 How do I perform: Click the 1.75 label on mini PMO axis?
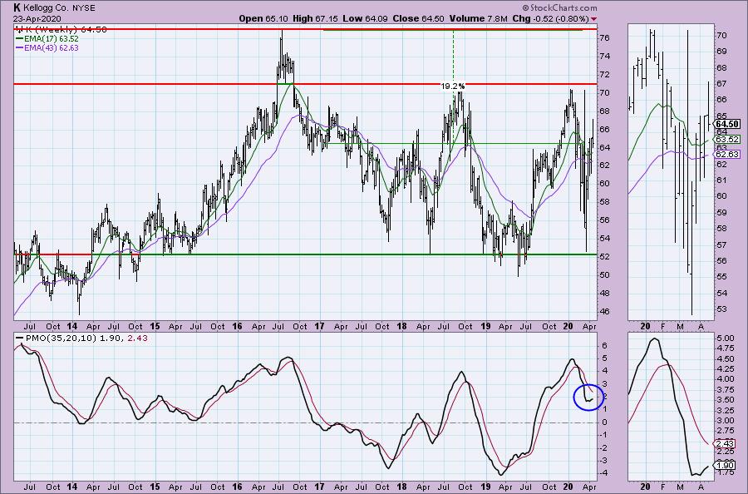click(725, 472)
